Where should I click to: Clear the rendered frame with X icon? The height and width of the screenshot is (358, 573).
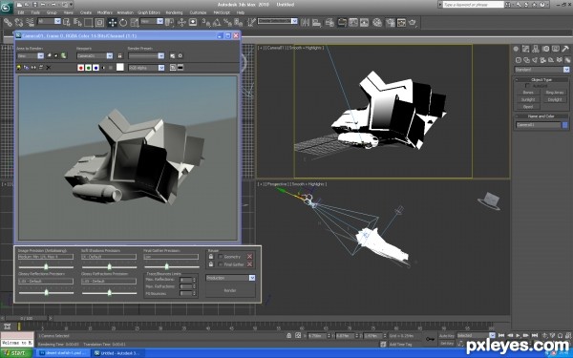(x=48, y=68)
